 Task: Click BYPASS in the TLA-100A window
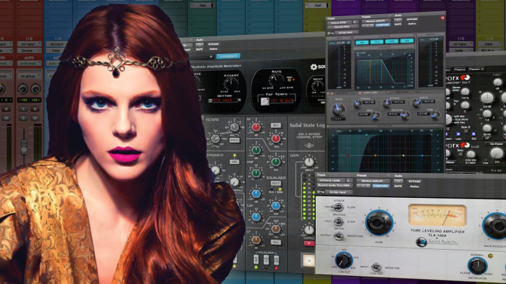(x=414, y=181)
